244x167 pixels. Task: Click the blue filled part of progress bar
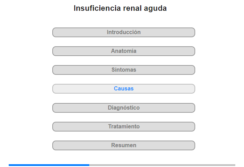(49, 165)
